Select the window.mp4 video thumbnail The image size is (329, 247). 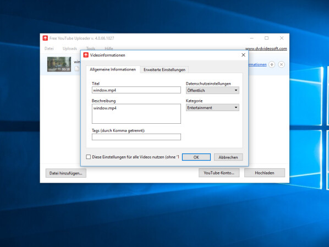[59, 64]
